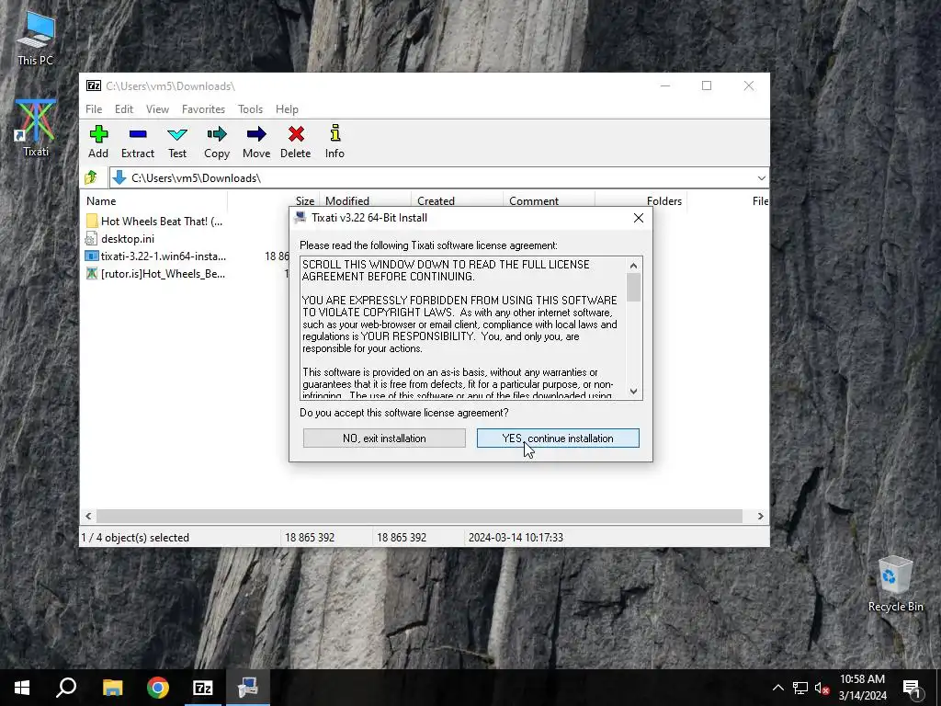
Task: Click the Tixati installer taskbar icon
Action: click(x=248, y=688)
